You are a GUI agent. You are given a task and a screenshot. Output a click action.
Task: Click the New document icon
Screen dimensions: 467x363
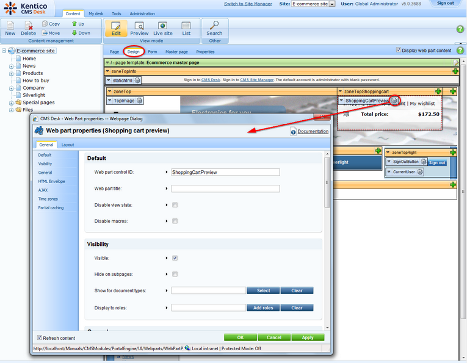[x=10, y=25]
